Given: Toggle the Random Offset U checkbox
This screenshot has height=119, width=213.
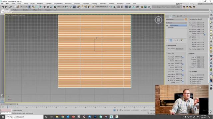Looking at the screenshot, I should [191, 81].
